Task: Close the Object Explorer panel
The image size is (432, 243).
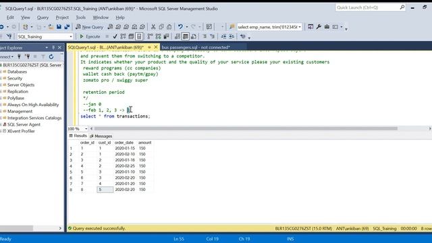Action: pyautogui.click(x=59, y=47)
